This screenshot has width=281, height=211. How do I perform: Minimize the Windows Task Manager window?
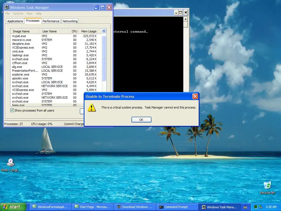(96, 7)
